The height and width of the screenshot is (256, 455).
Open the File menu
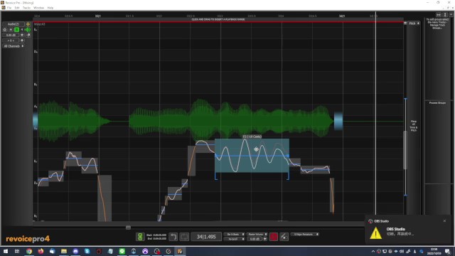click(9, 8)
